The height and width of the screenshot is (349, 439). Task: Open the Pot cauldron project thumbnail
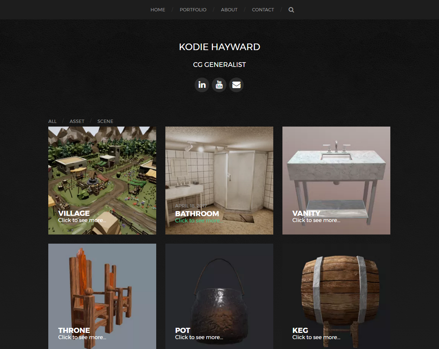219,296
